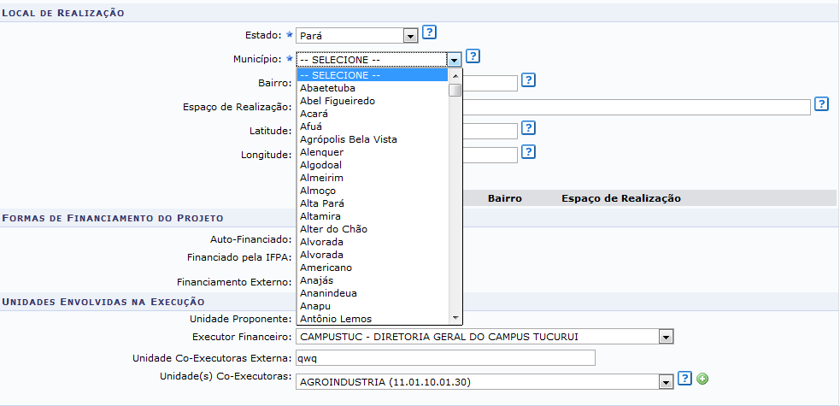The height and width of the screenshot is (406, 840).
Task: Open the Estado dropdown showing Pará
Action: [x=357, y=36]
